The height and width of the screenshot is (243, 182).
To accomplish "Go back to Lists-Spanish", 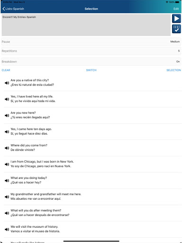I will tap(13, 9).
